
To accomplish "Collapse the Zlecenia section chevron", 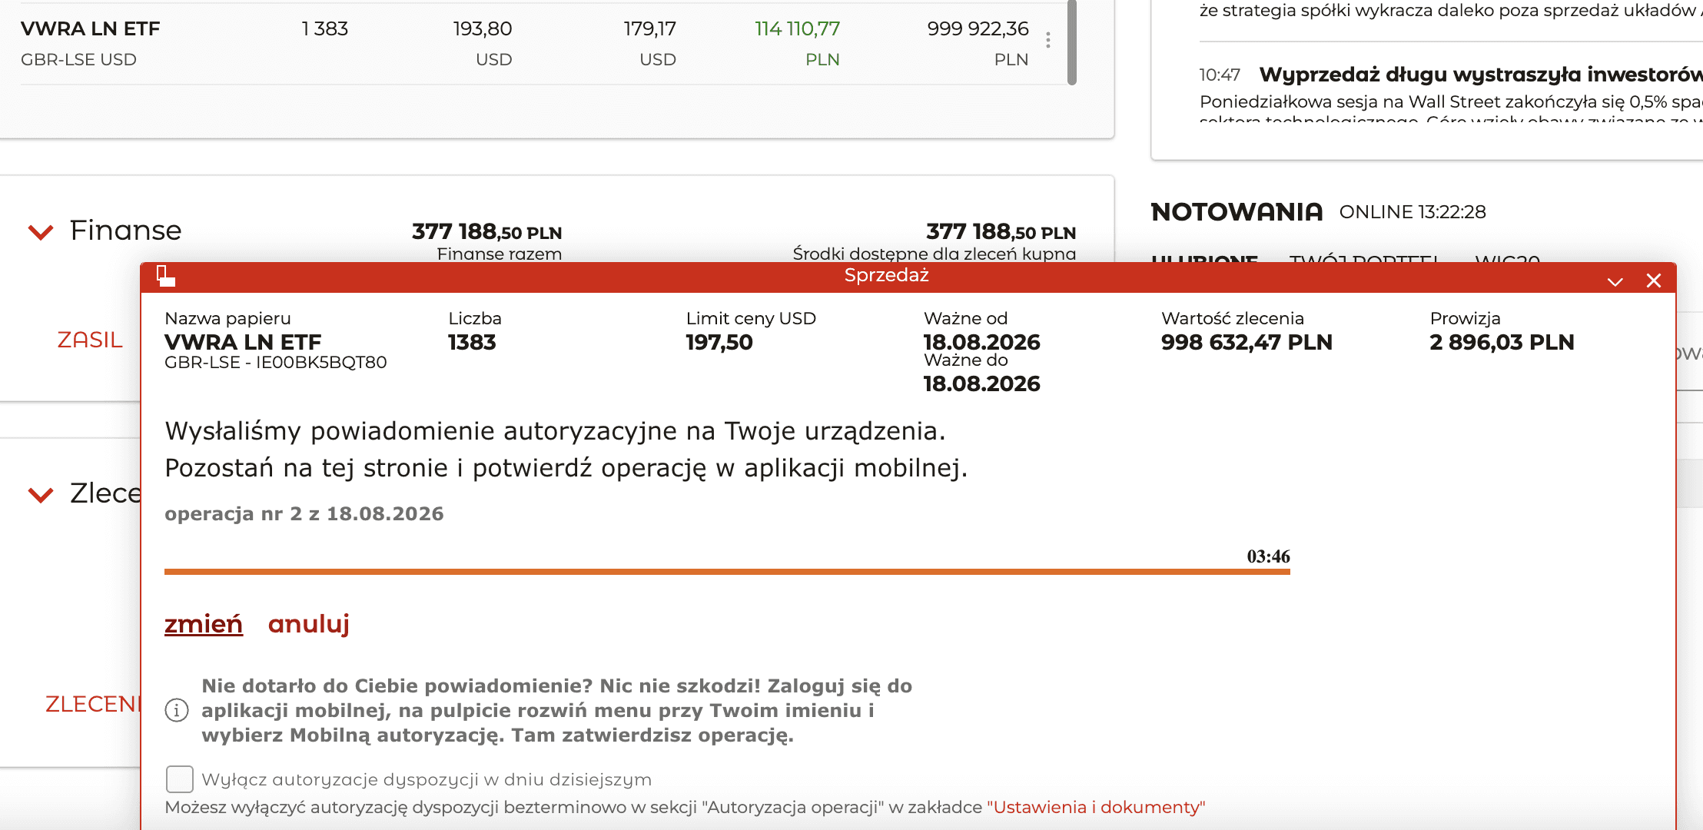I will pos(41,494).
